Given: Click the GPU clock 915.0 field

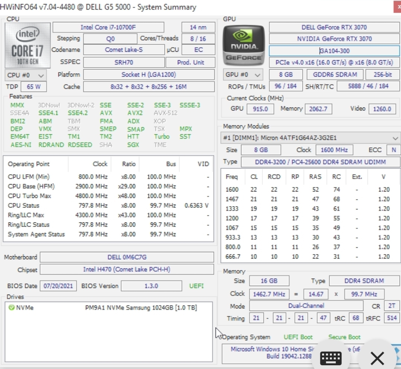Looking at the screenshot, I should (260, 109).
